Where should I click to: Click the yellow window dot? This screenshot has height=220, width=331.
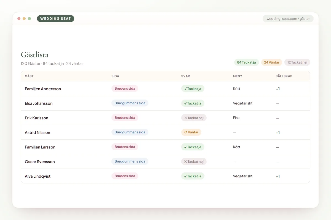[24, 19]
